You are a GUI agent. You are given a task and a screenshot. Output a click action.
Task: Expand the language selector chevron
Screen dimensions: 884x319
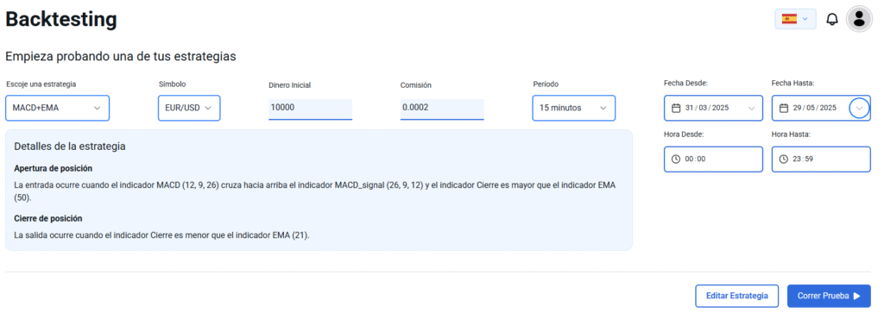click(805, 19)
